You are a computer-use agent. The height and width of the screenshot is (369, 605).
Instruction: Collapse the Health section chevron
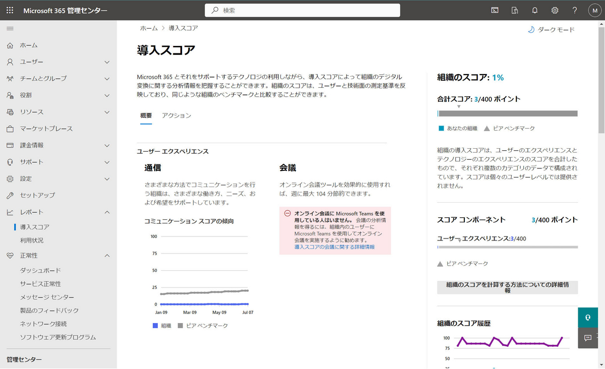pos(107,256)
